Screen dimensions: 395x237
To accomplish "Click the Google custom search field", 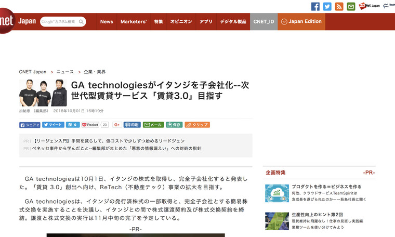I will (58, 22).
